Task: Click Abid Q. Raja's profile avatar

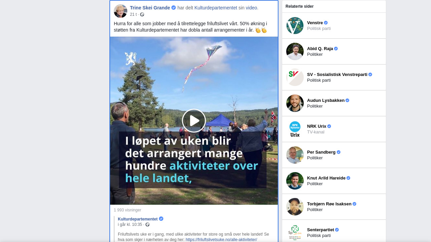Action: pos(295,51)
